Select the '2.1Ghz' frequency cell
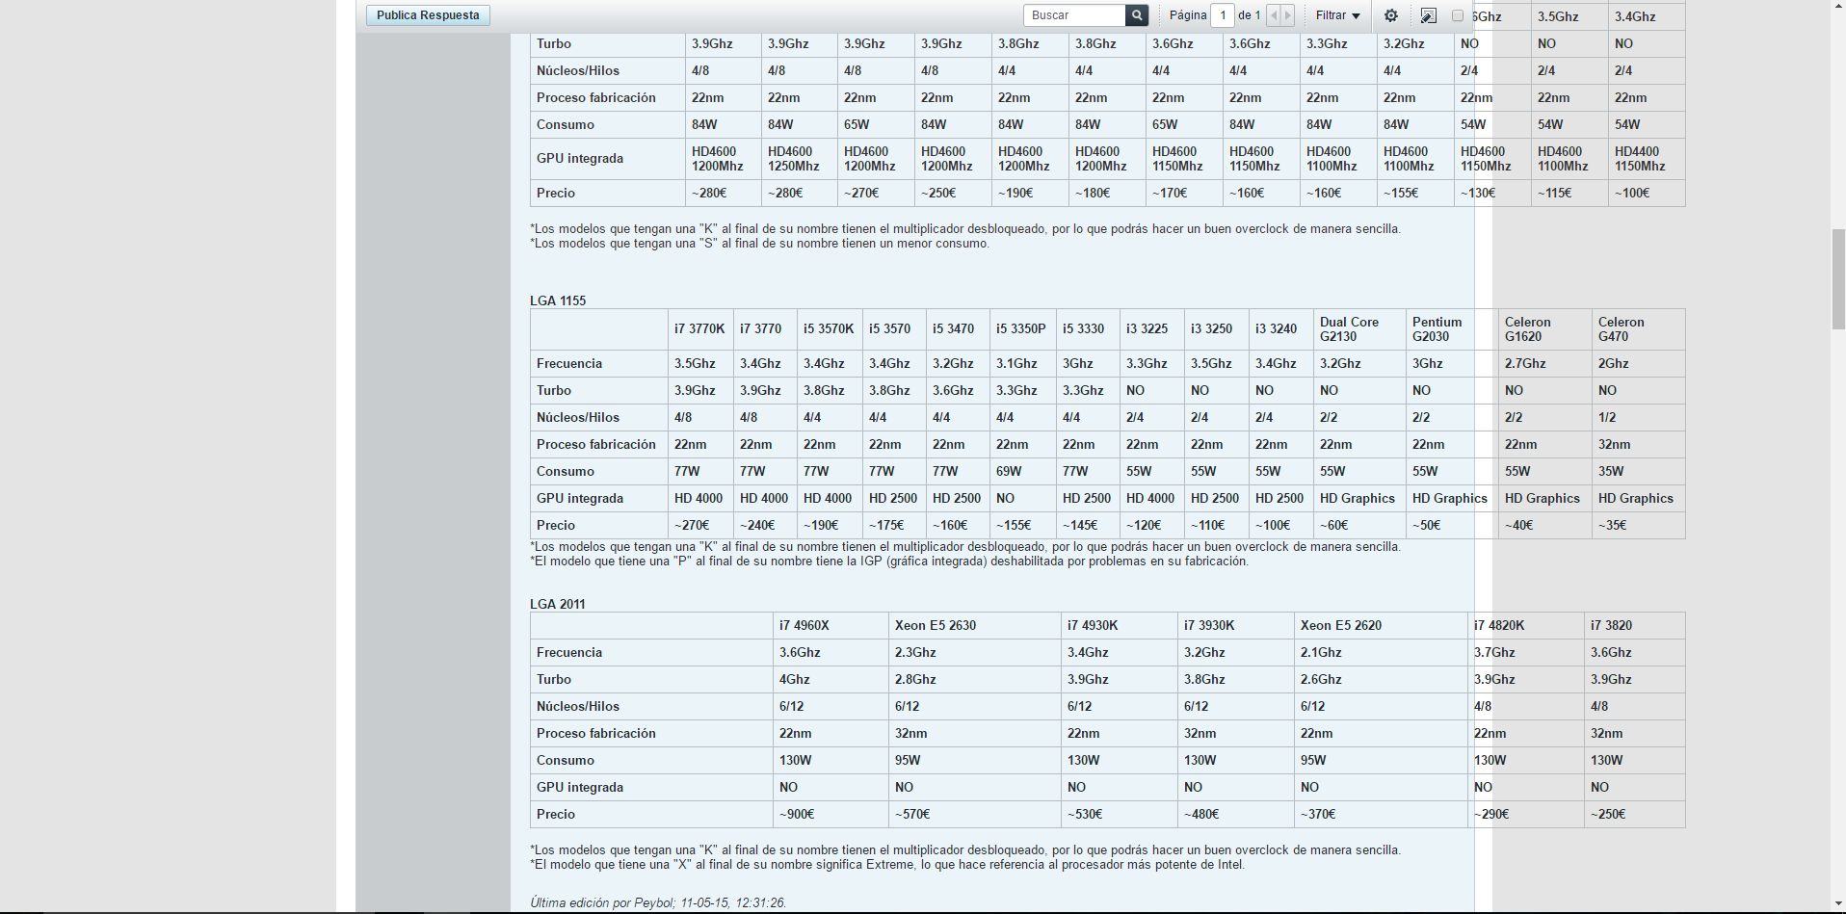The height and width of the screenshot is (914, 1846). tap(1381, 653)
